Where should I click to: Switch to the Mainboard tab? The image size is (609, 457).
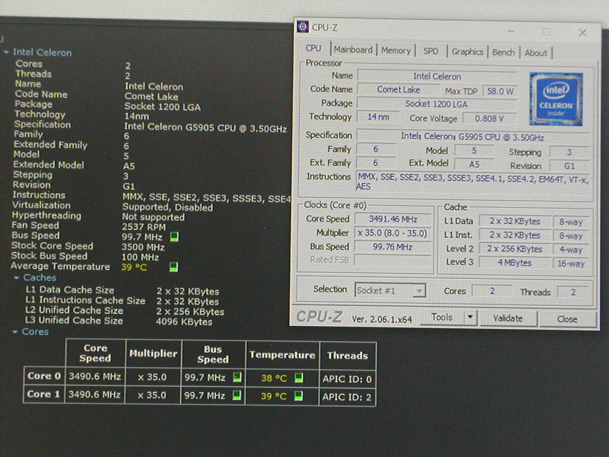(353, 50)
